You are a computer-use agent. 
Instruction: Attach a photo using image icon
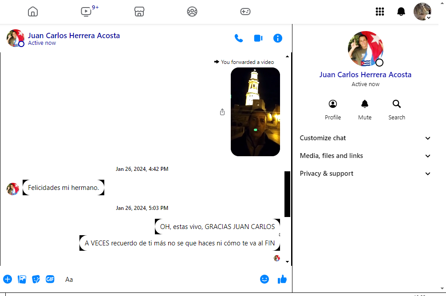pos(22,279)
